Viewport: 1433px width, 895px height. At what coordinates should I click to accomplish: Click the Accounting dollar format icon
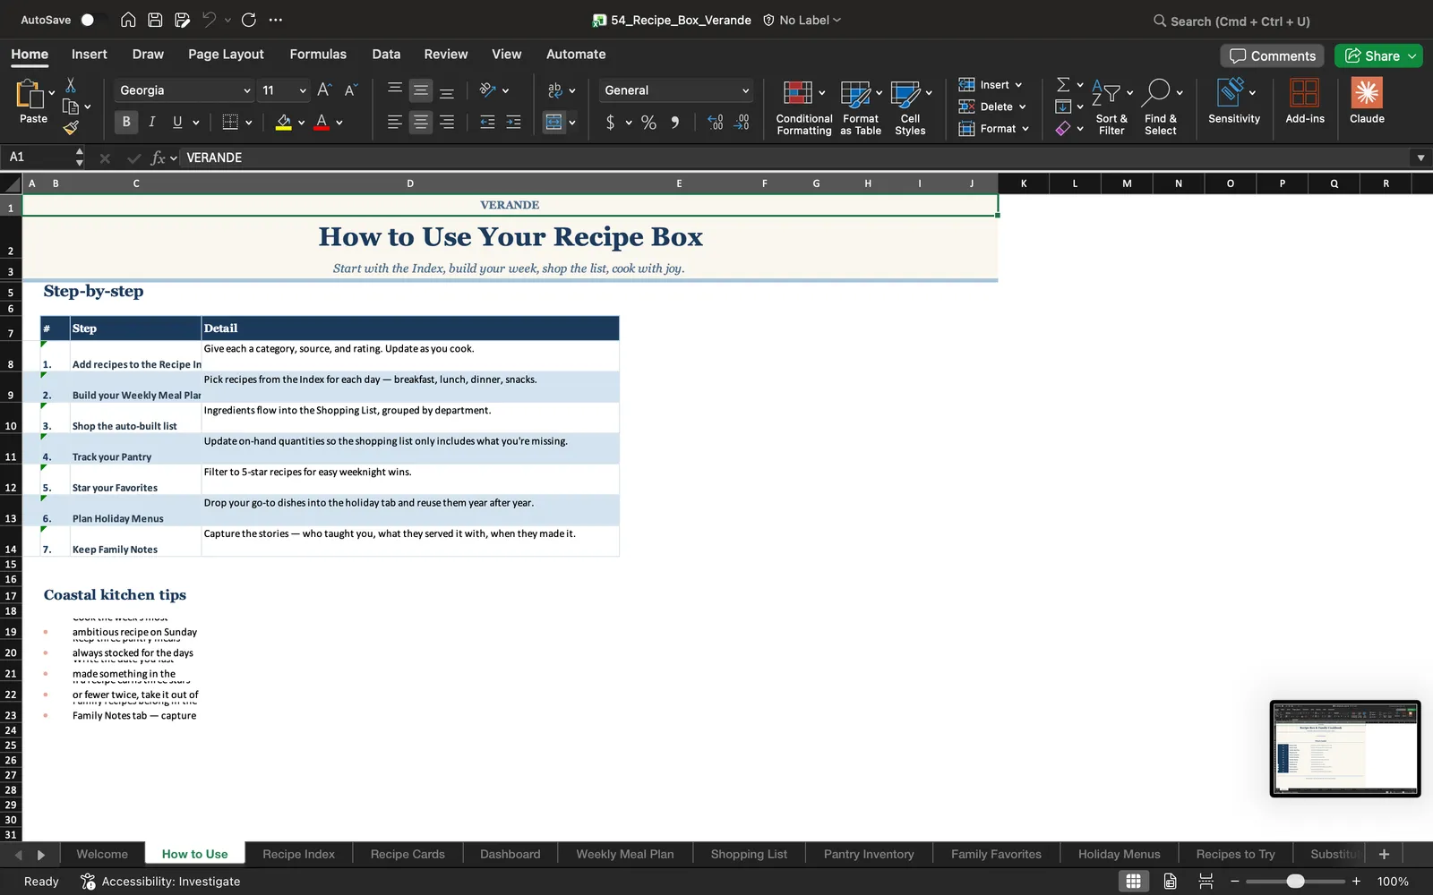[610, 122]
